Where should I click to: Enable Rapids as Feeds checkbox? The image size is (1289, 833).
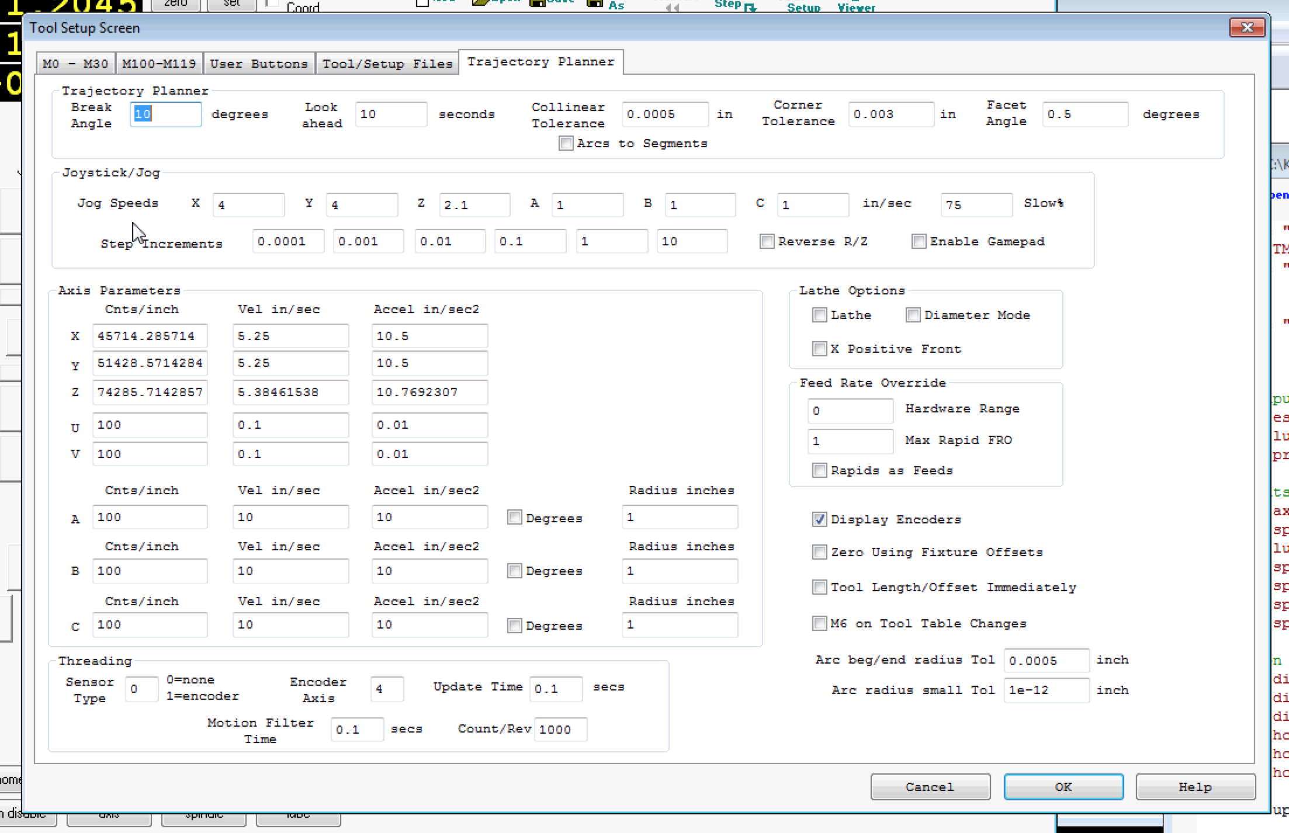pyautogui.click(x=819, y=471)
